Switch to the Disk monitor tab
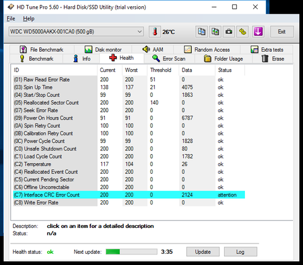This screenshot has width=303, height=265. pos(103,50)
